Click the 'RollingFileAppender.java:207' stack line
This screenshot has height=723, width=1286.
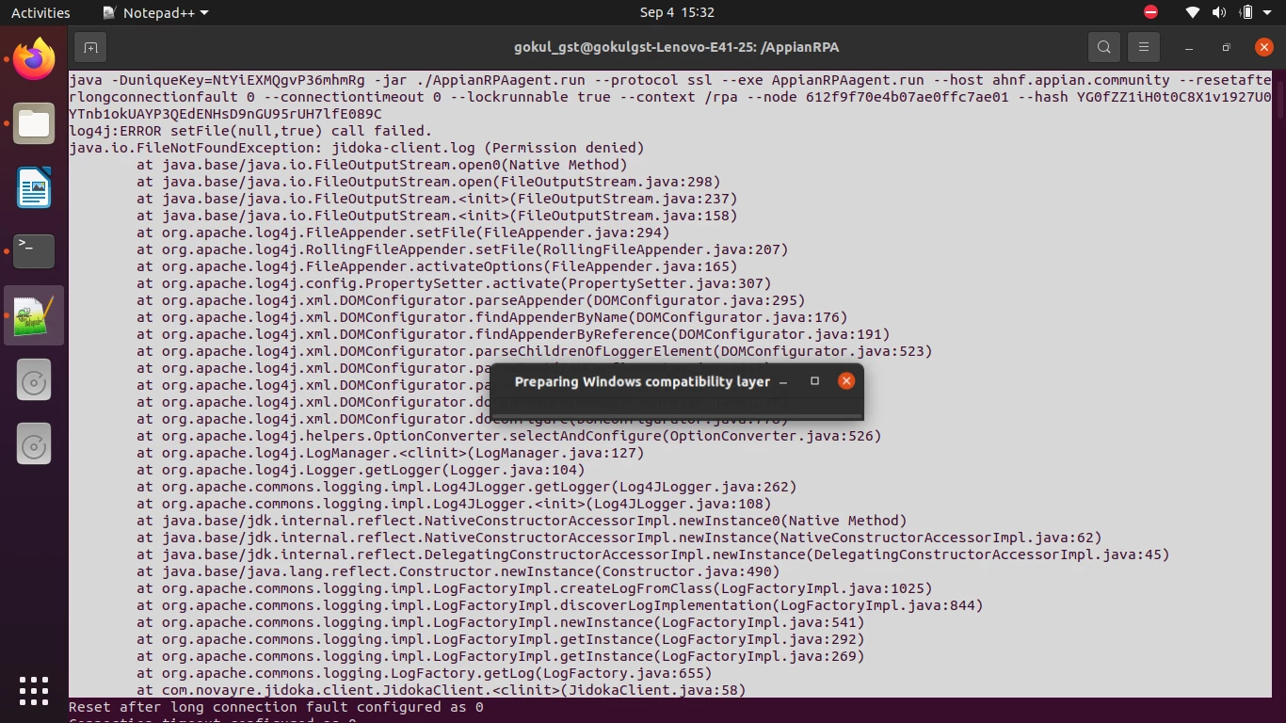pyautogui.click(x=462, y=249)
